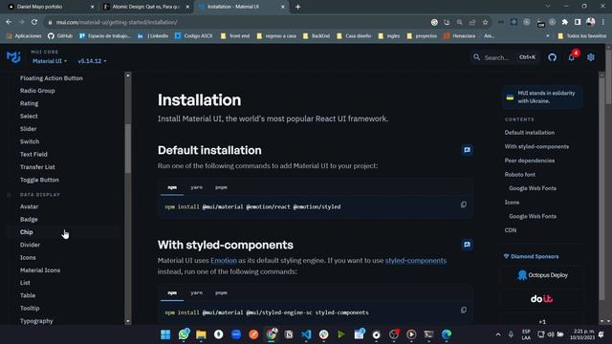Open the Todos los favoritos folder
Image resolution: width=612 pixels, height=344 pixels.
point(582,36)
